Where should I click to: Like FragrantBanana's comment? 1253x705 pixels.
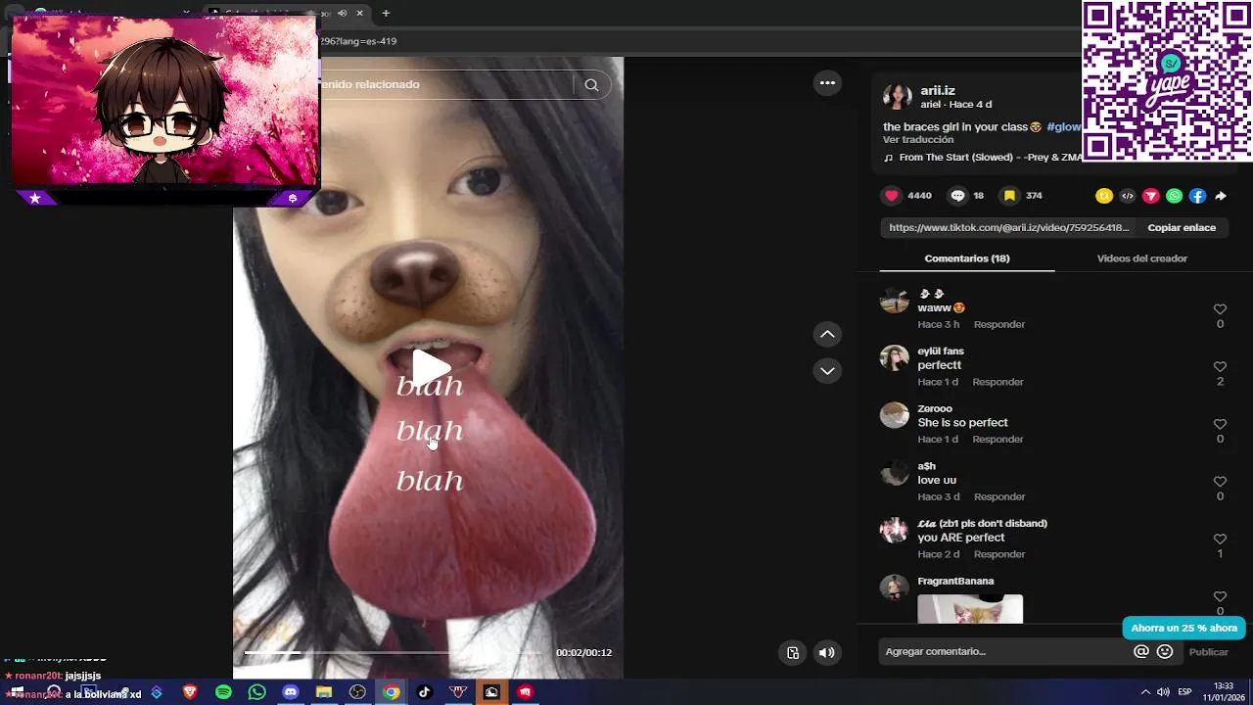(1220, 596)
